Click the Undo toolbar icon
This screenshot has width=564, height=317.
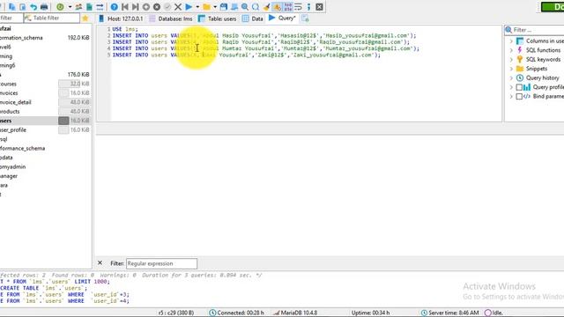(33, 7)
